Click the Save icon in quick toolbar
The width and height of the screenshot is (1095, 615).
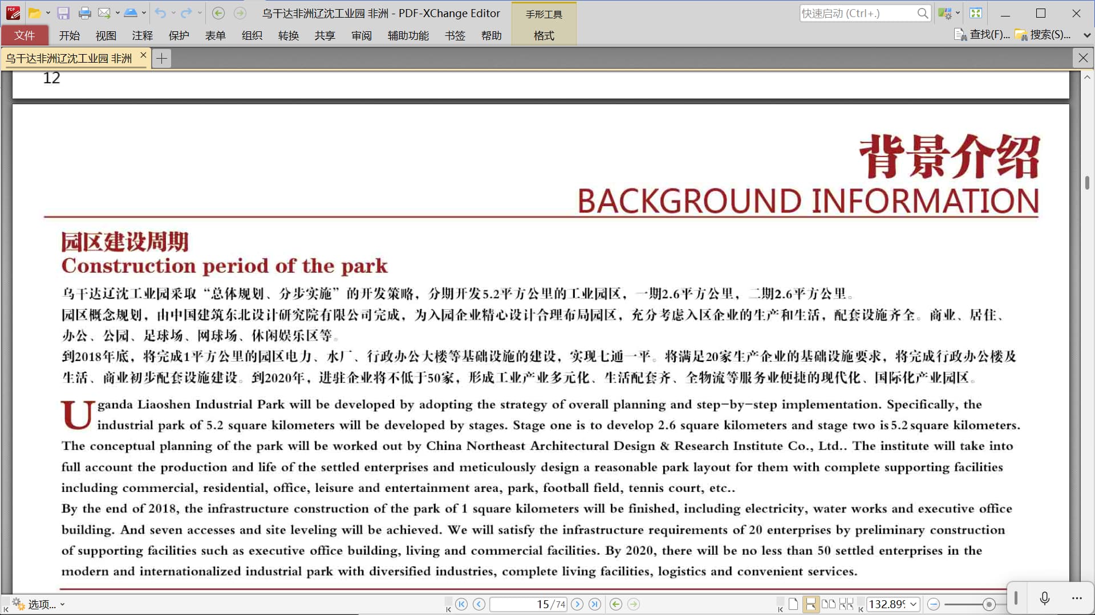pos(63,13)
